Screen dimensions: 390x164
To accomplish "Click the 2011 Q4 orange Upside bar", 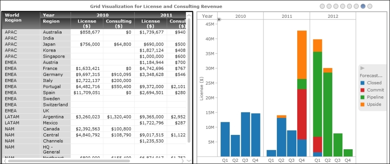I will [x=302, y=55].
